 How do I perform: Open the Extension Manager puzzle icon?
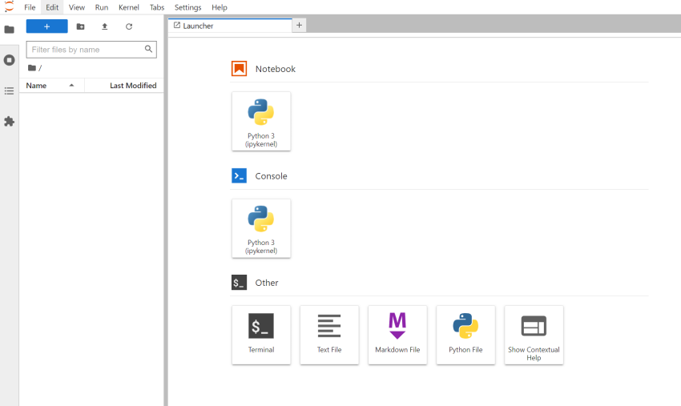pos(9,122)
